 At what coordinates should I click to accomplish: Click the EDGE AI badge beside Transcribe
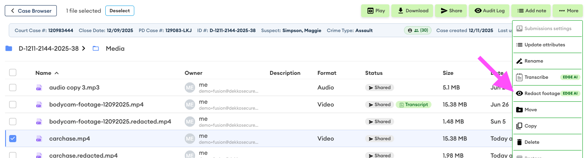point(570,77)
